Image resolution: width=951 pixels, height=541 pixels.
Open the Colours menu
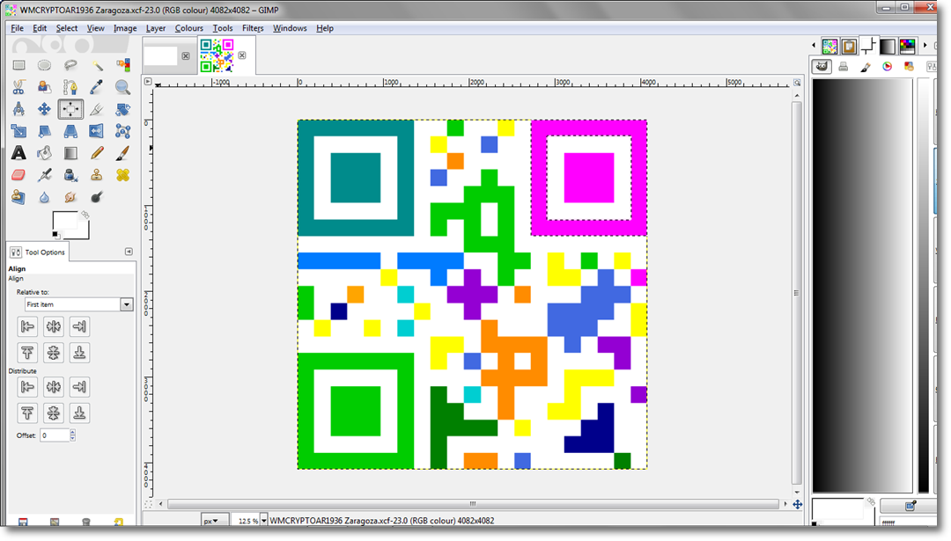coord(188,28)
